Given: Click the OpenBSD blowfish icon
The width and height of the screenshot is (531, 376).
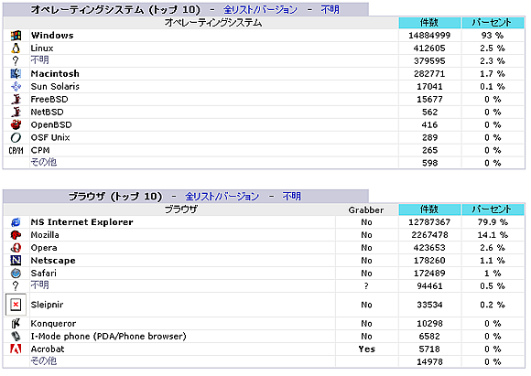Looking at the screenshot, I should click(16, 124).
